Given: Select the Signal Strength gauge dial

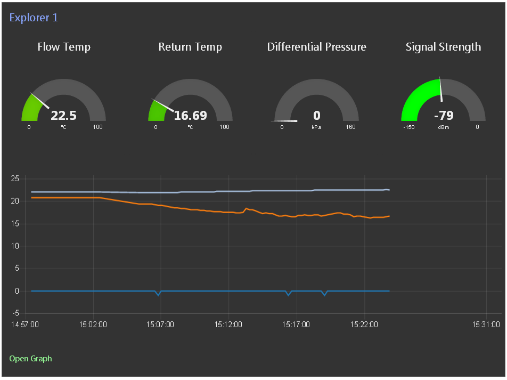Looking at the screenshot, I should 443,100.
